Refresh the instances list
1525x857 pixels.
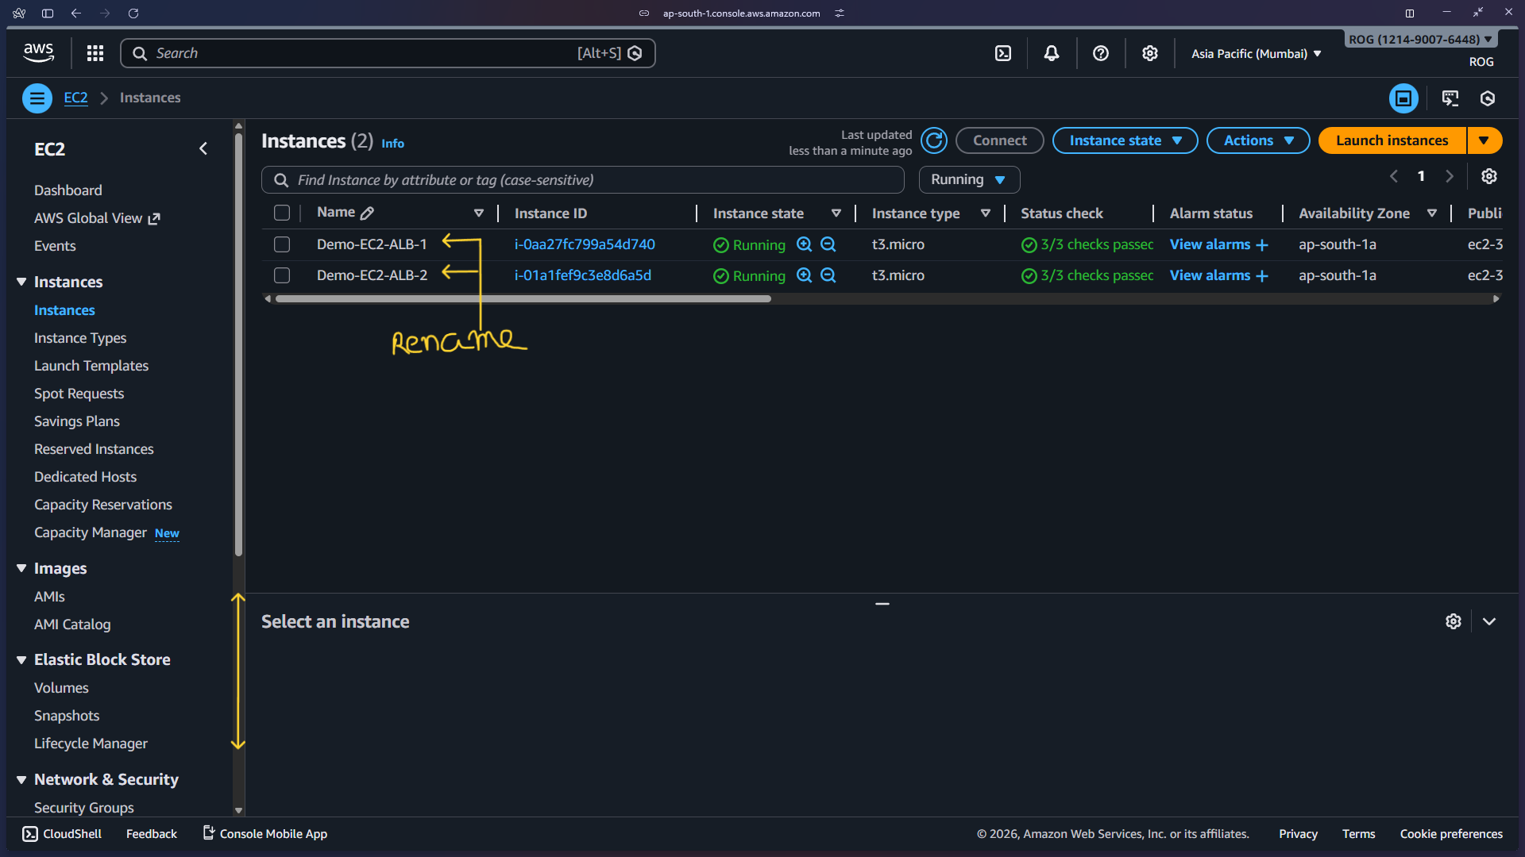coord(934,140)
